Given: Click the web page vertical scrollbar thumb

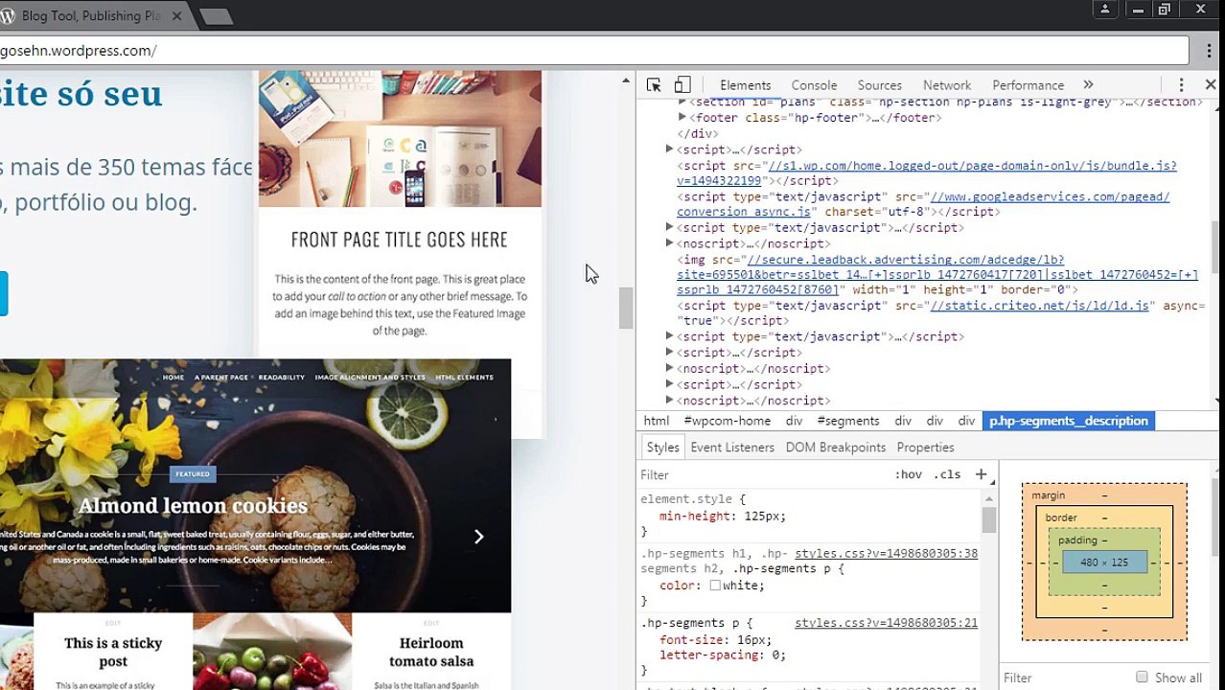Looking at the screenshot, I should (626, 308).
